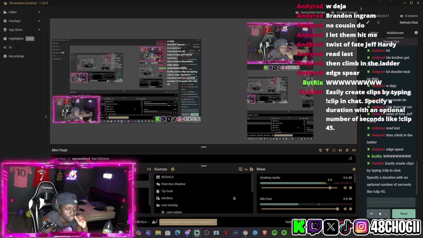423x238 pixels.
Task: Pause the Mini Feed alert queue
Action: coord(334,150)
